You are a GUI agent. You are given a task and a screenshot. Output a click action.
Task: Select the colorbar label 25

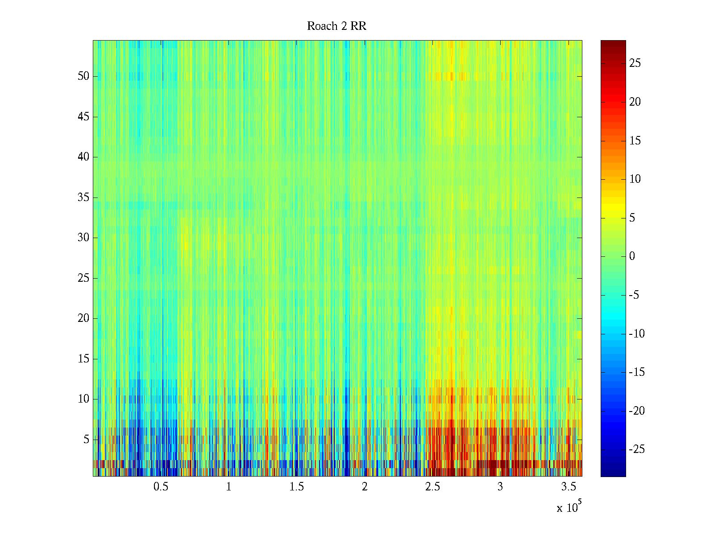tap(635, 63)
